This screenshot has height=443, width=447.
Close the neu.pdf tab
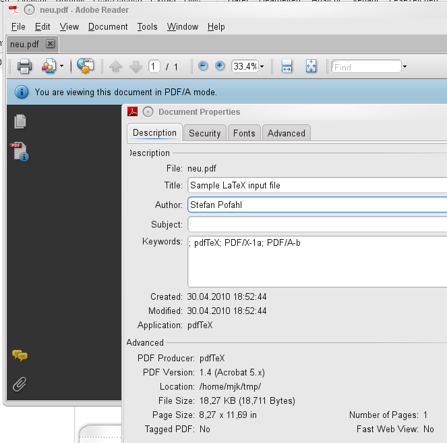coord(50,44)
